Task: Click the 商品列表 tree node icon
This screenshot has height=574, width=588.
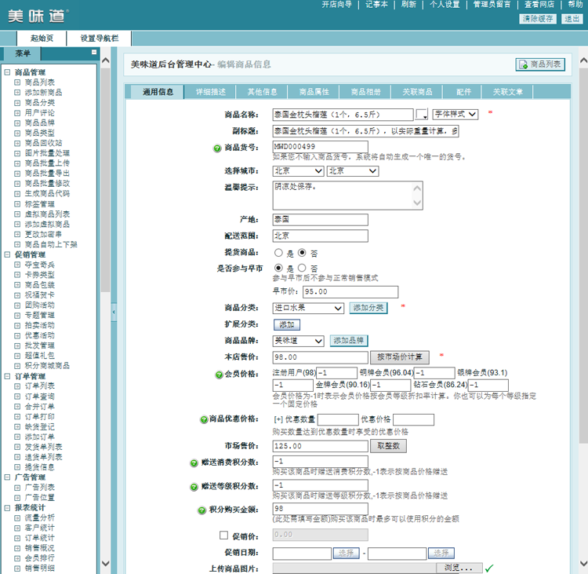Action: coord(17,82)
